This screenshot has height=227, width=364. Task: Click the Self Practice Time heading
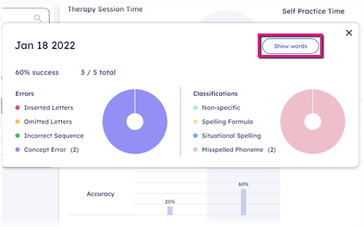click(313, 11)
